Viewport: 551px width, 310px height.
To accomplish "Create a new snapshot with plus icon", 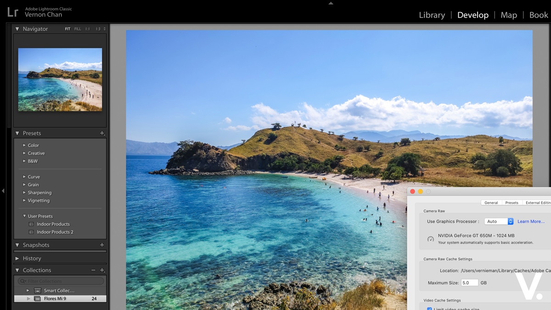I will pyautogui.click(x=102, y=245).
